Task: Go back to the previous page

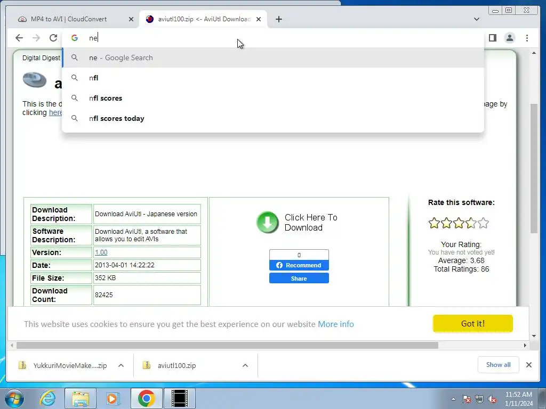Action: pos(19,38)
